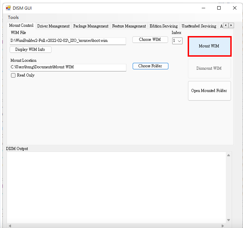Click the WIM File path input field
The height and width of the screenshot is (228, 243).
pyautogui.click(x=68, y=41)
